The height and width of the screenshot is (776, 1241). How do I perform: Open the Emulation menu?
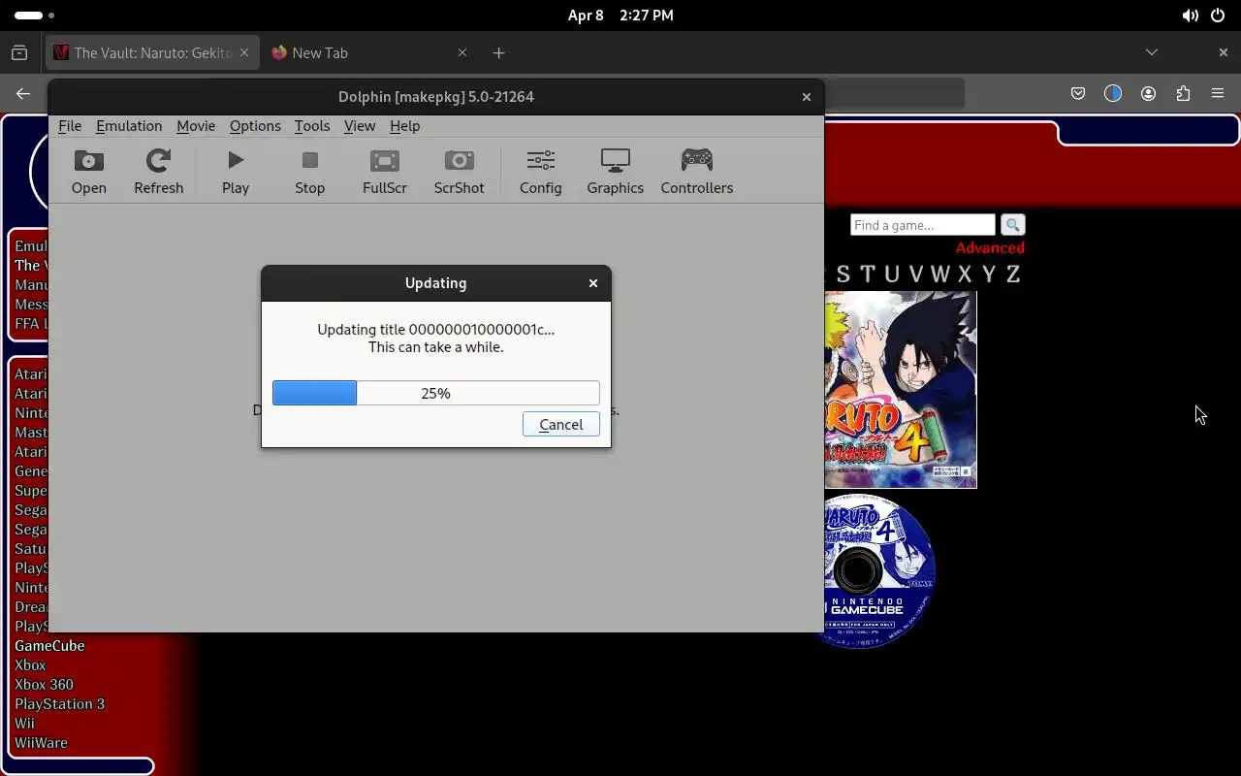[x=129, y=126]
